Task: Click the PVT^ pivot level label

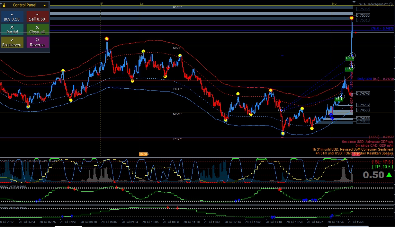Action: [x=177, y=7]
